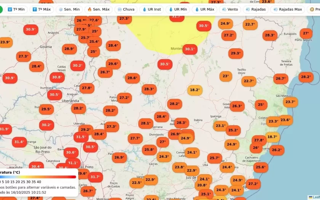Select the 31.7° station marker
The height and width of the screenshot is (200, 320).
coord(95,177)
